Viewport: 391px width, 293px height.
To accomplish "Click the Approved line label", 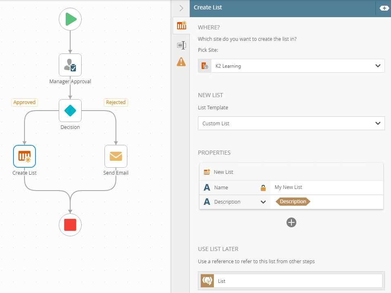I will point(24,102).
